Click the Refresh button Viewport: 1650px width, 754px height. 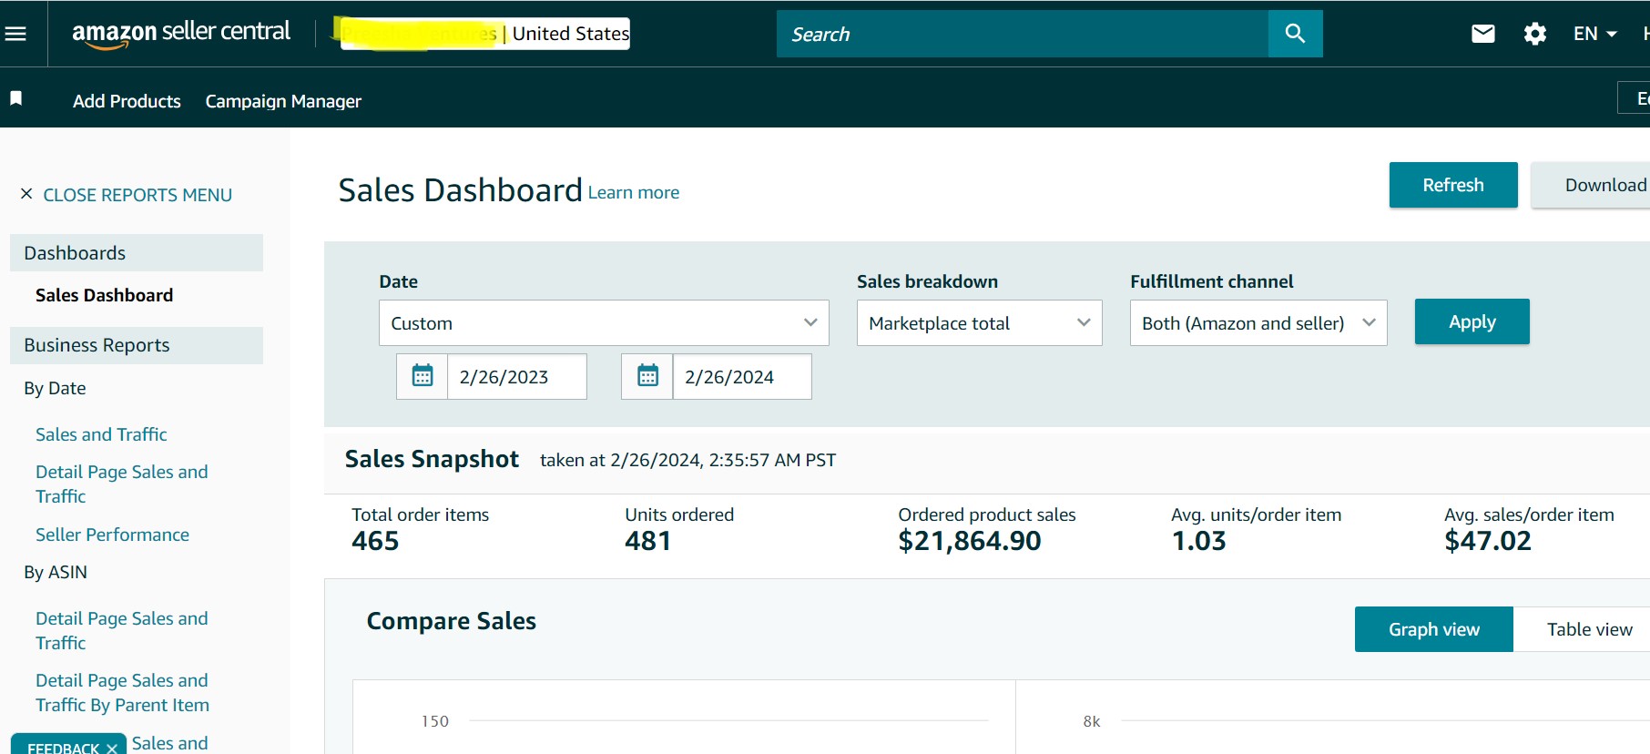[x=1452, y=185]
